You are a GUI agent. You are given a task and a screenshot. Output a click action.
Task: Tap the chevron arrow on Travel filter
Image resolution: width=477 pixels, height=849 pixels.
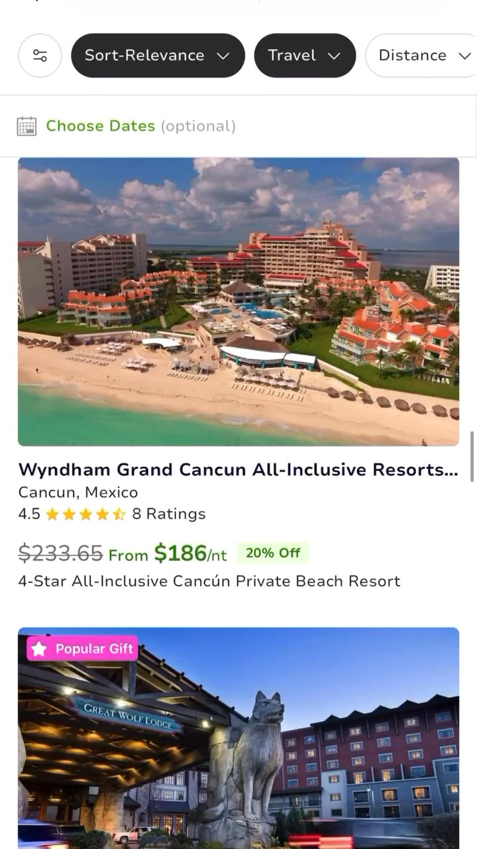coord(334,56)
